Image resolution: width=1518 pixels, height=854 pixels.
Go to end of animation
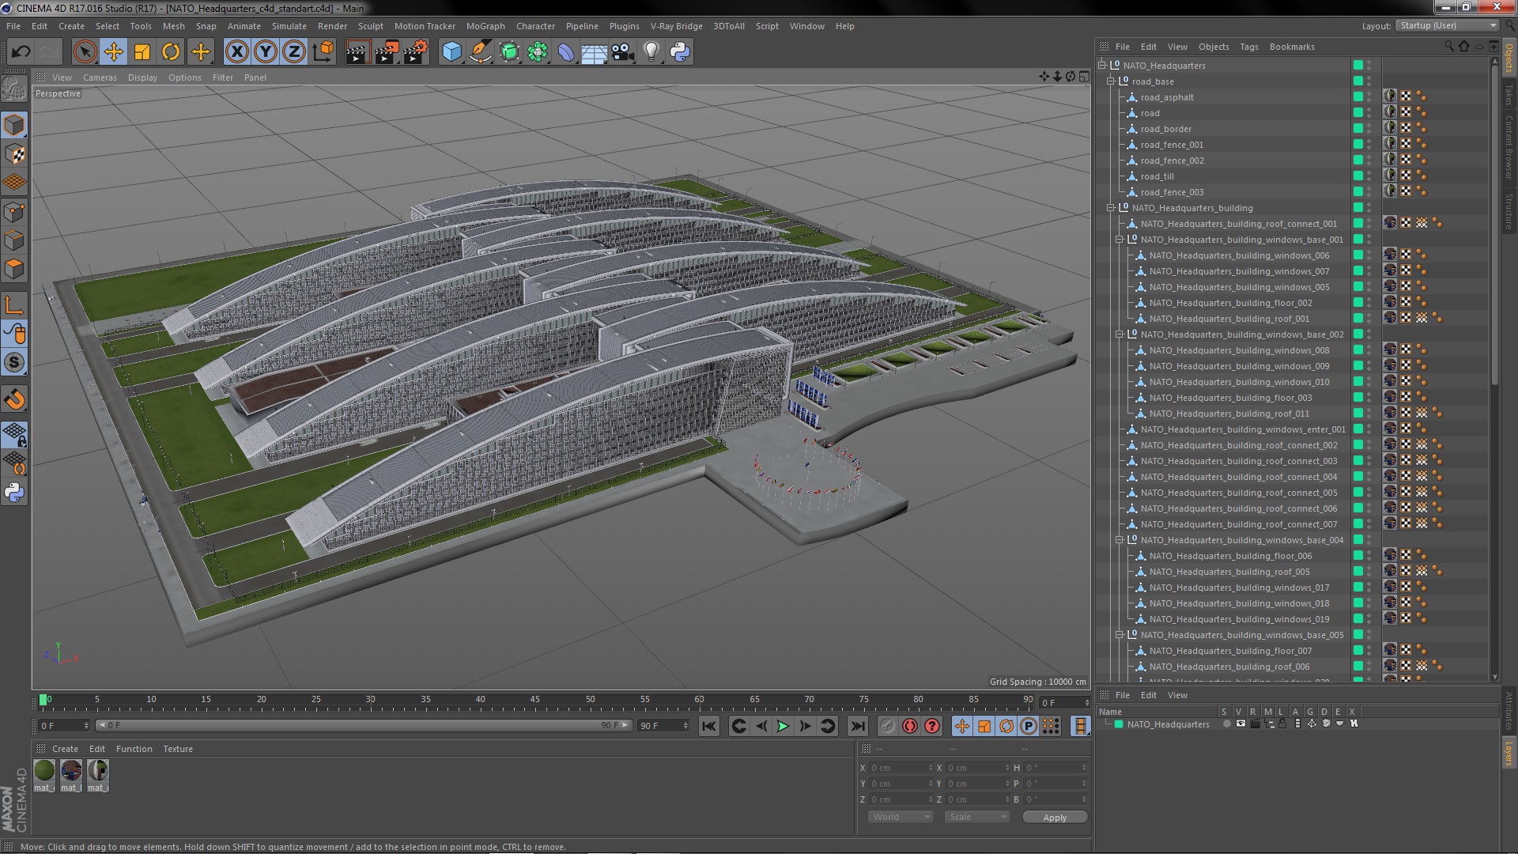[x=857, y=726]
